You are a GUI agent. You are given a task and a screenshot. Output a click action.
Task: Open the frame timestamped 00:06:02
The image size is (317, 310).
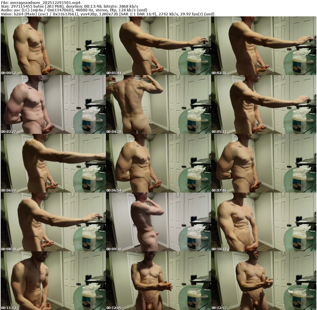pyautogui.click(x=53, y=163)
